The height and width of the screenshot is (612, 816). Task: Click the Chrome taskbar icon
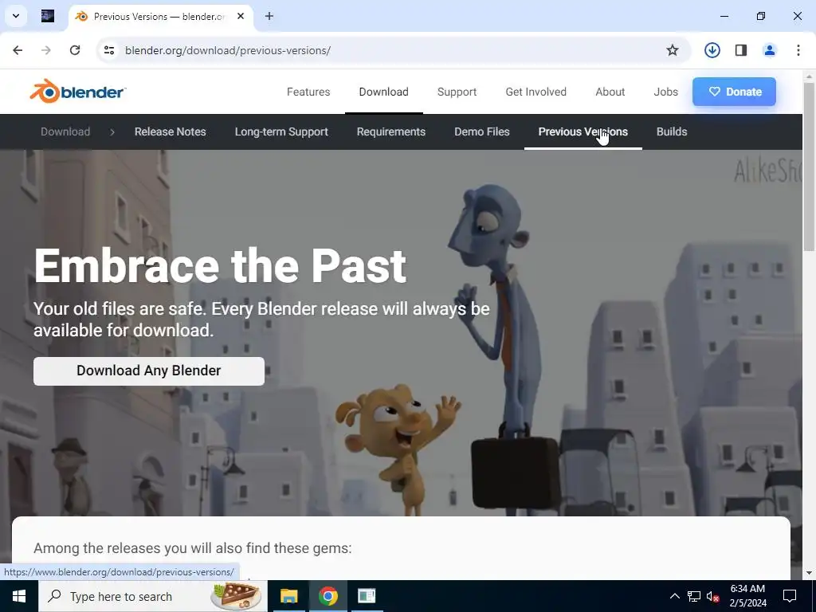tap(328, 596)
